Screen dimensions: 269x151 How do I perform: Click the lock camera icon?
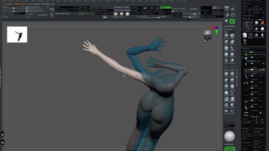pyautogui.click(x=227, y=15)
